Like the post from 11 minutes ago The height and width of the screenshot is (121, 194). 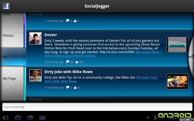point(75,21)
